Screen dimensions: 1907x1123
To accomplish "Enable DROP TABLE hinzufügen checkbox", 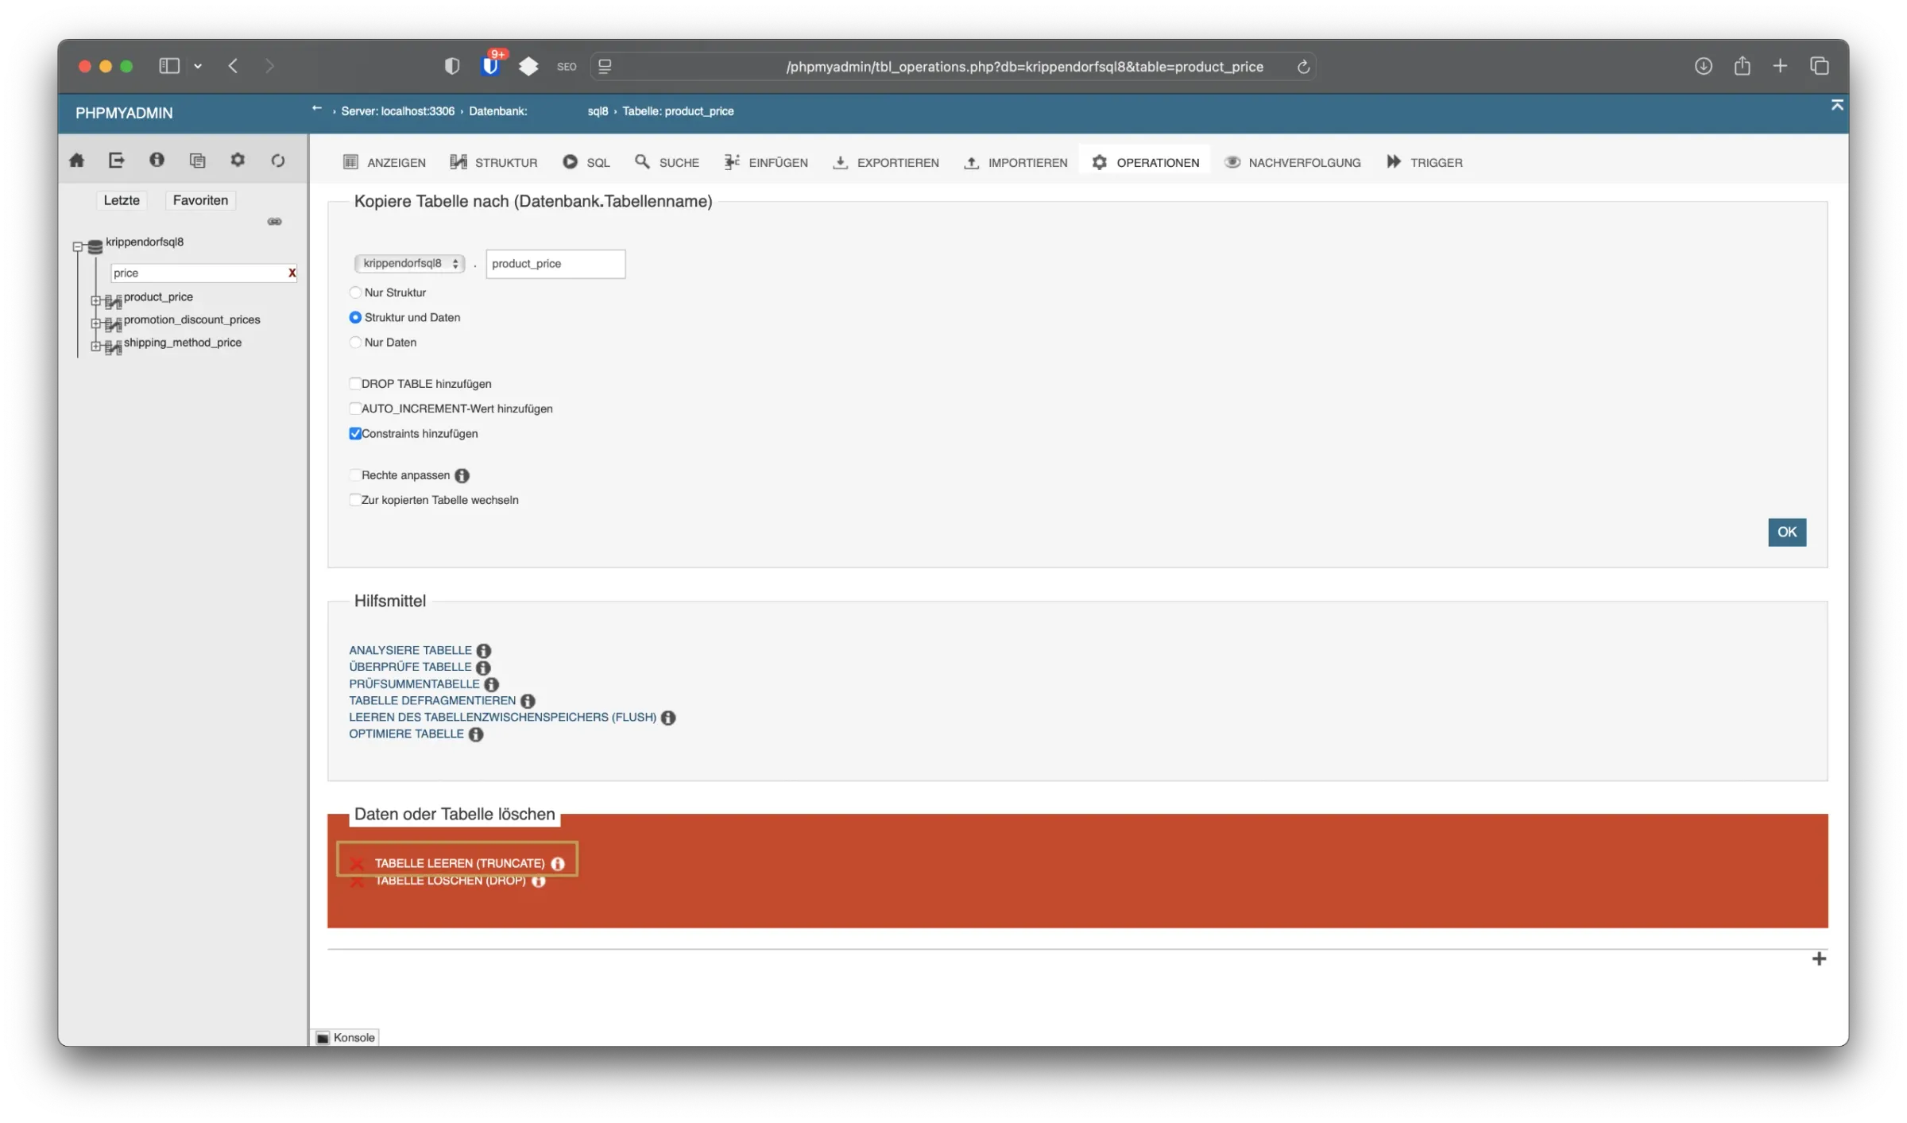I will coord(355,384).
